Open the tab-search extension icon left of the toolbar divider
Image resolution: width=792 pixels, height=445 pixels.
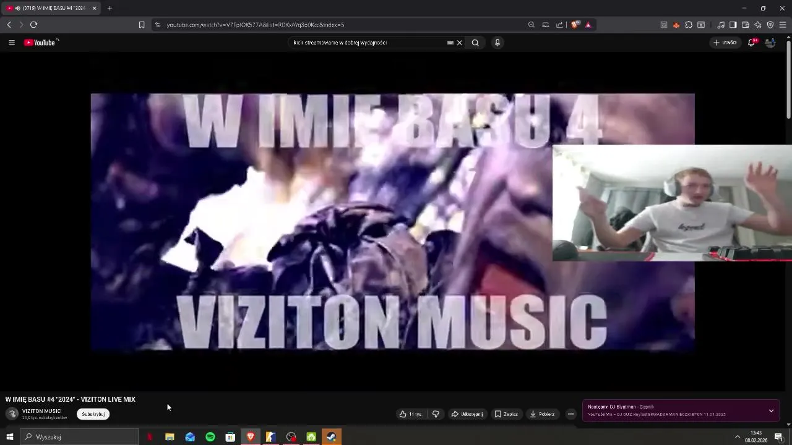tap(701, 25)
